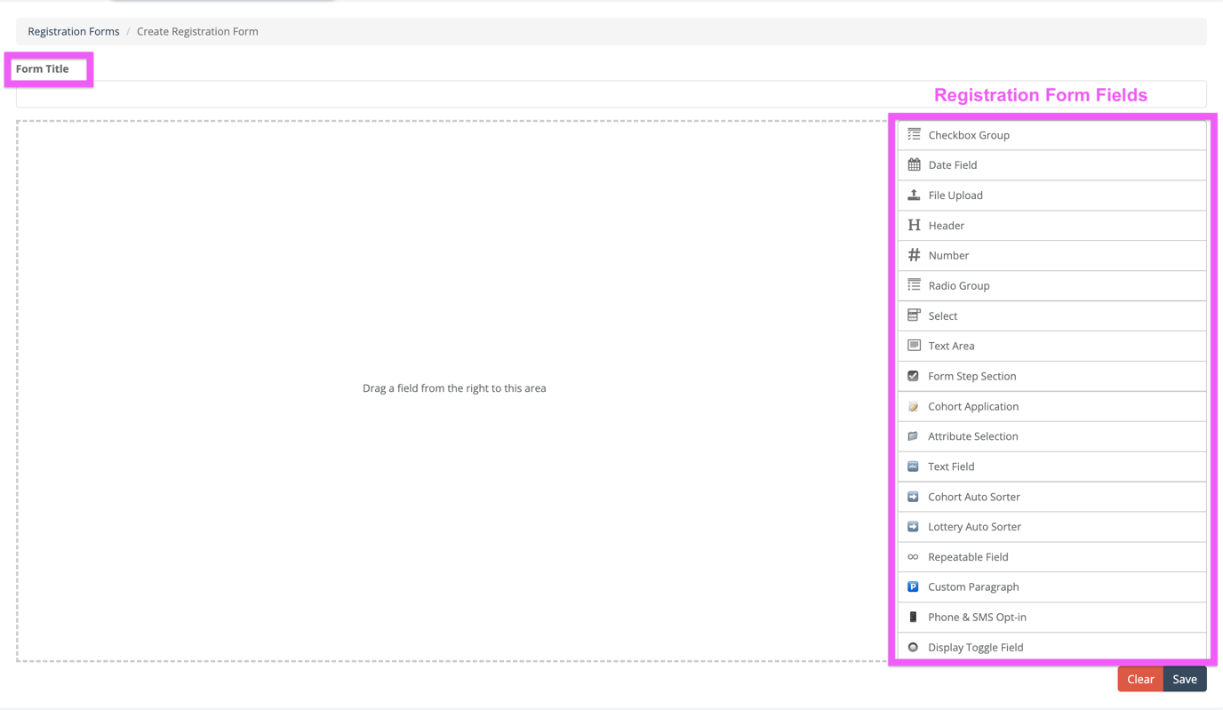The image size is (1223, 710).
Task: Select the File Upload icon
Action: (x=912, y=195)
